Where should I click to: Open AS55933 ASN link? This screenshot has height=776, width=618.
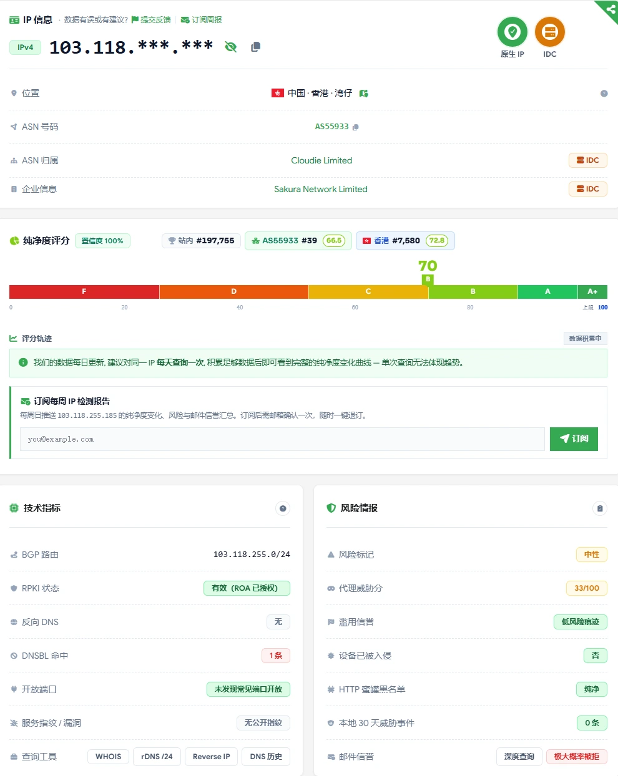[x=331, y=127]
